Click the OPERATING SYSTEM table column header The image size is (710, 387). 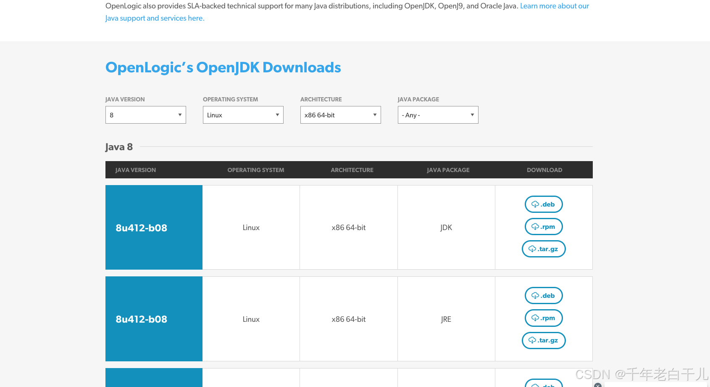[x=256, y=170]
